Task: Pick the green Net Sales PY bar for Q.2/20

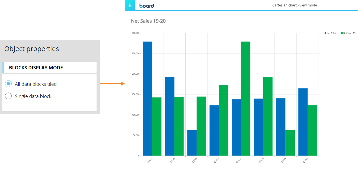Action: pyautogui.click(x=268, y=116)
